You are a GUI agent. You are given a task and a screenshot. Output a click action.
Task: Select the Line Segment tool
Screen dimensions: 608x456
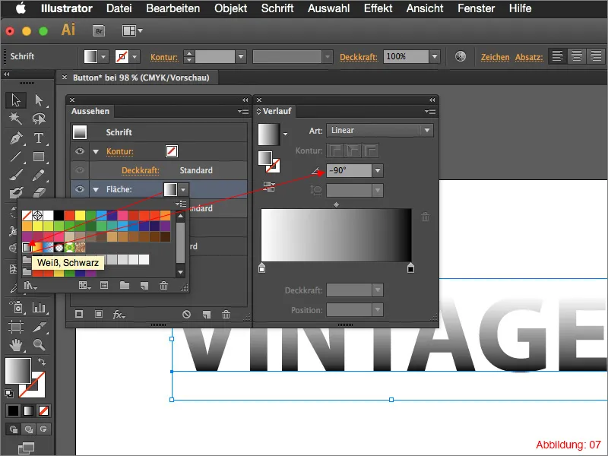pos(16,157)
